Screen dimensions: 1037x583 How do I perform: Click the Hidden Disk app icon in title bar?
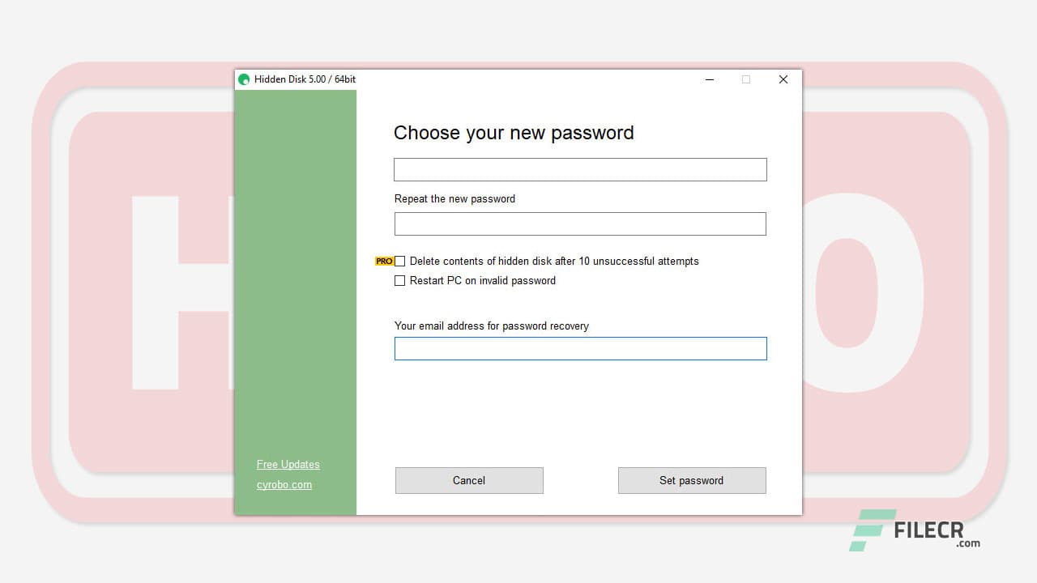click(244, 79)
